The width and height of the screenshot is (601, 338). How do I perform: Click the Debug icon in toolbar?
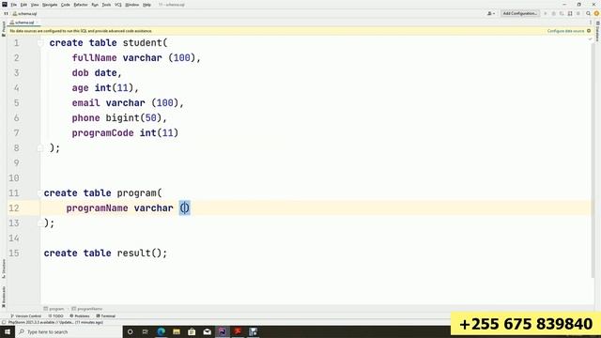[553, 13]
